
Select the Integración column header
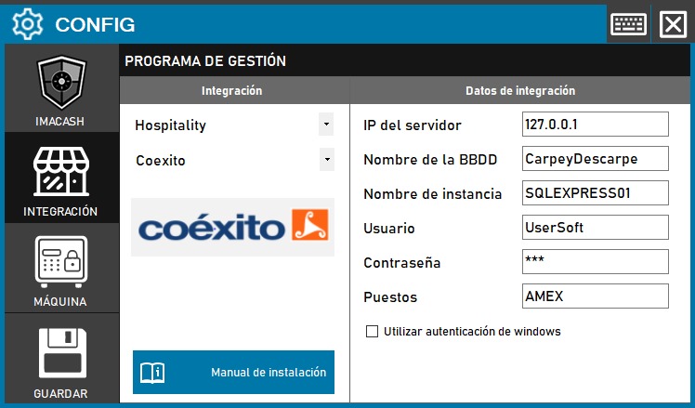click(232, 91)
